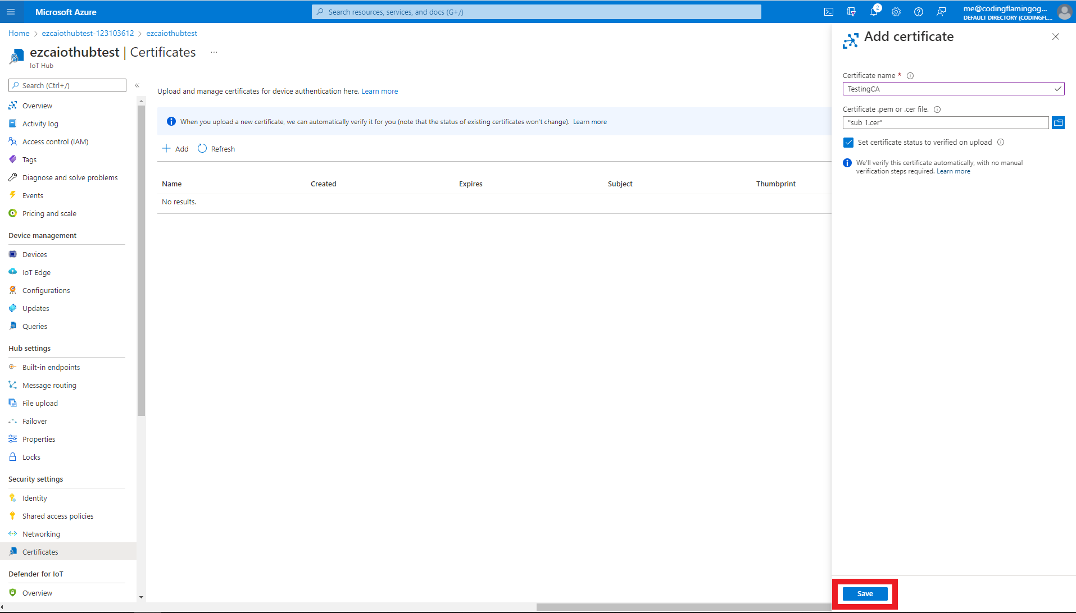Open the notifications bell

click(874, 12)
